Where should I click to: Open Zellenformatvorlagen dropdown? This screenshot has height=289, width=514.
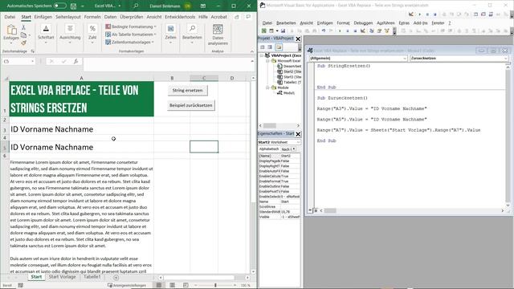pyautogui.click(x=129, y=43)
